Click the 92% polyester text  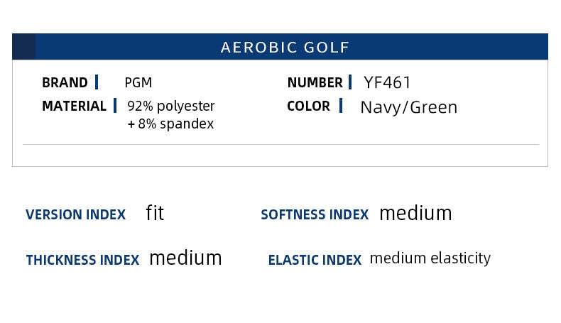click(x=171, y=106)
